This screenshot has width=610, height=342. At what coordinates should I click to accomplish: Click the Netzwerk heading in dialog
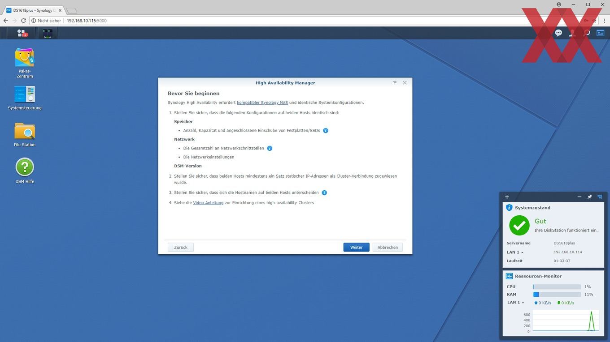[184, 139]
